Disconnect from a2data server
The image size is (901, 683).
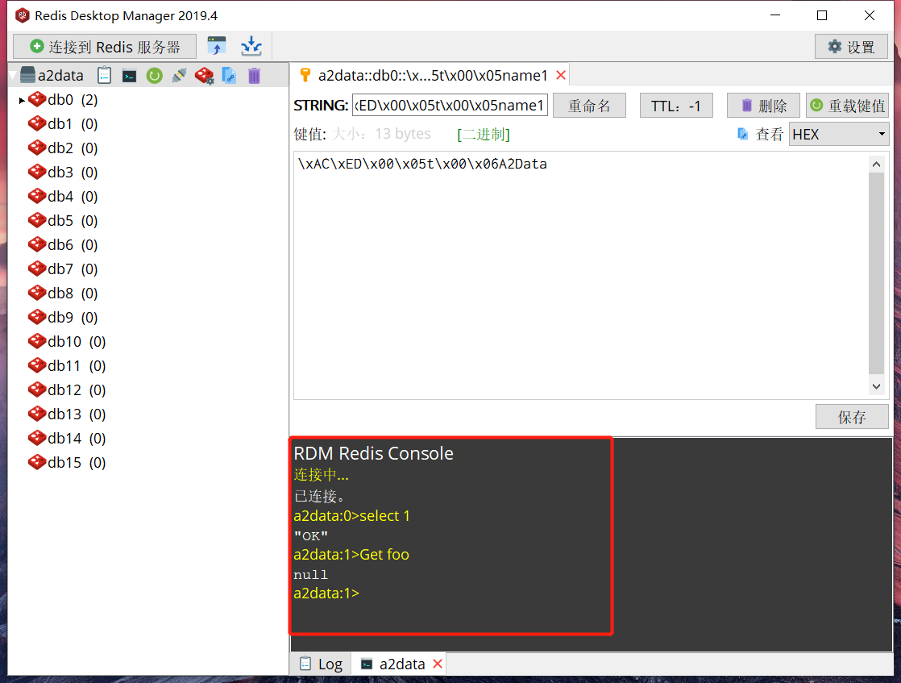coord(179,76)
